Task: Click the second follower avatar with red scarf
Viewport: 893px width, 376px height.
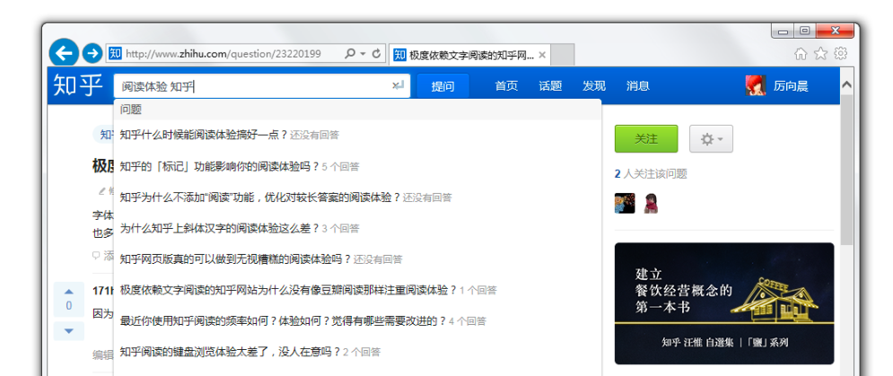Action: coord(651,203)
